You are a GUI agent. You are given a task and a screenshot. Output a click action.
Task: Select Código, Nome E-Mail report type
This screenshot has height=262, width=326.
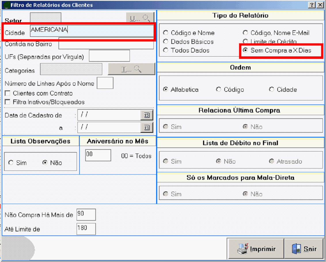pyautogui.click(x=245, y=33)
